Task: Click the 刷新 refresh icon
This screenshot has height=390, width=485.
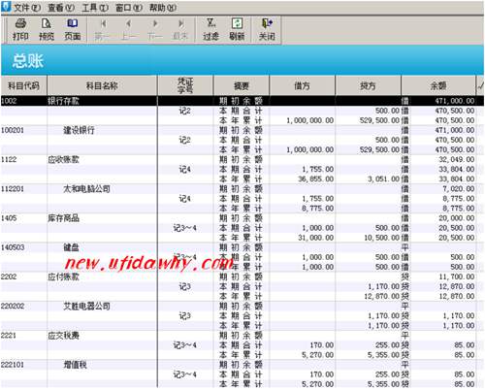Action: tap(237, 30)
